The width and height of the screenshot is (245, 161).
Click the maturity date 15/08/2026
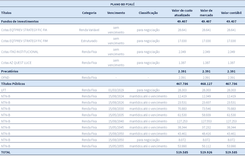click(116, 102)
